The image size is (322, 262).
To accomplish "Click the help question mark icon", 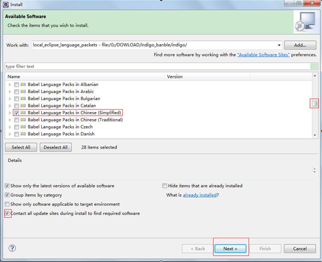I will tap(12, 248).
